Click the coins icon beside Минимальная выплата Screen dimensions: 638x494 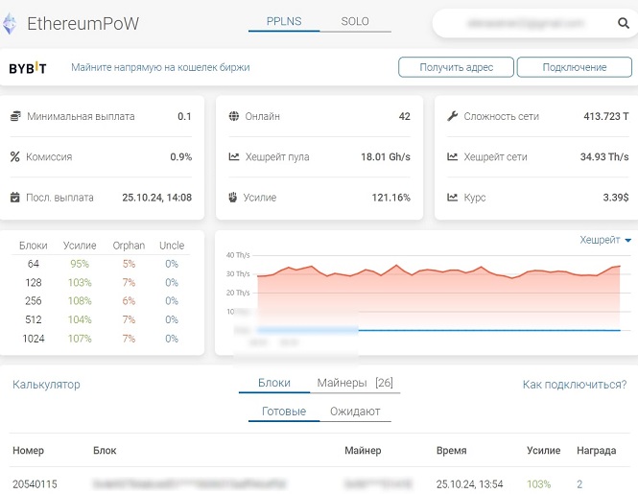(15, 116)
